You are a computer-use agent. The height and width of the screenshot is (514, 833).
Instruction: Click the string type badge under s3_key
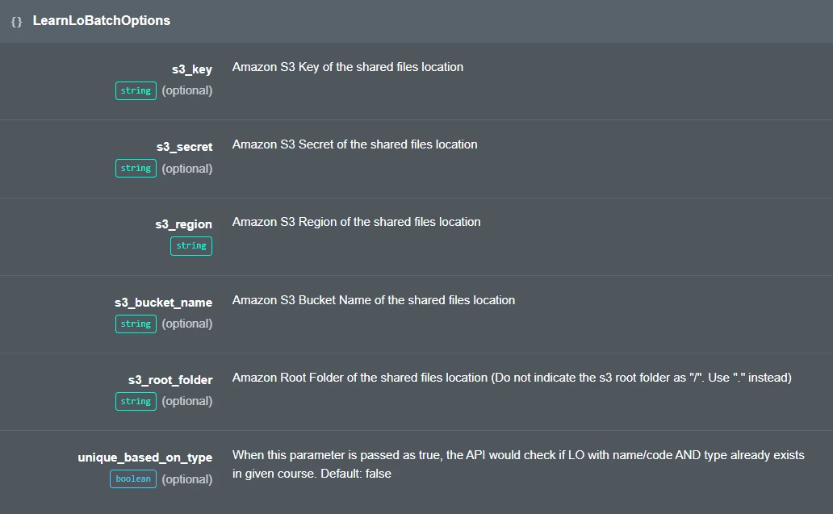click(x=136, y=90)
